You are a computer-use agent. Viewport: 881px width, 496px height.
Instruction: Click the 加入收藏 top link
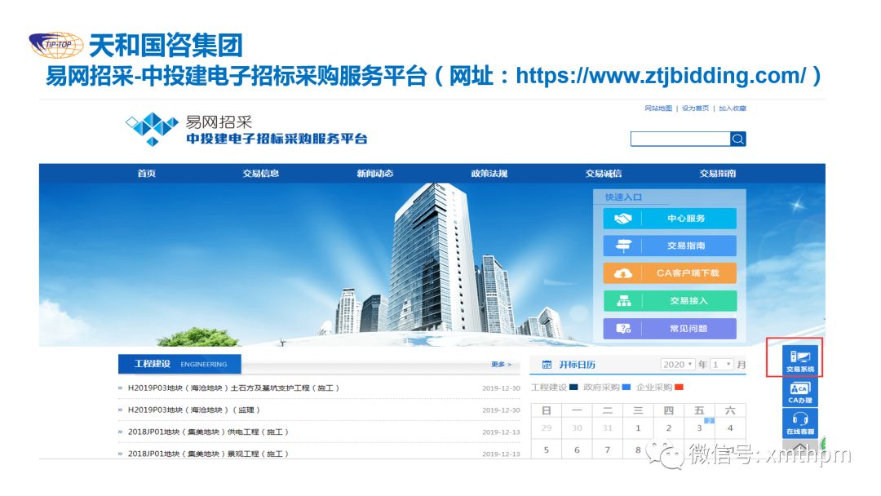pos(732,108)
